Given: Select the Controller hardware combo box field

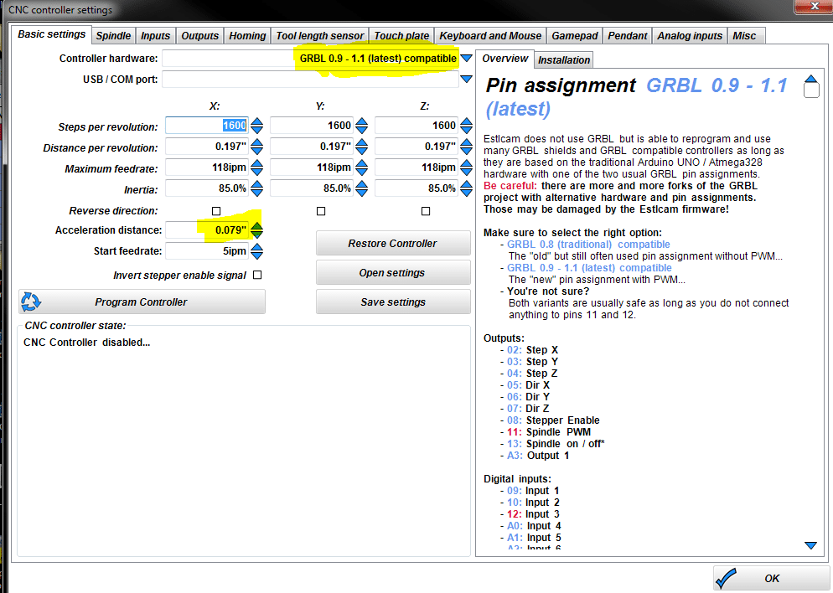Looking at the screenshot, I should point(310,59).
